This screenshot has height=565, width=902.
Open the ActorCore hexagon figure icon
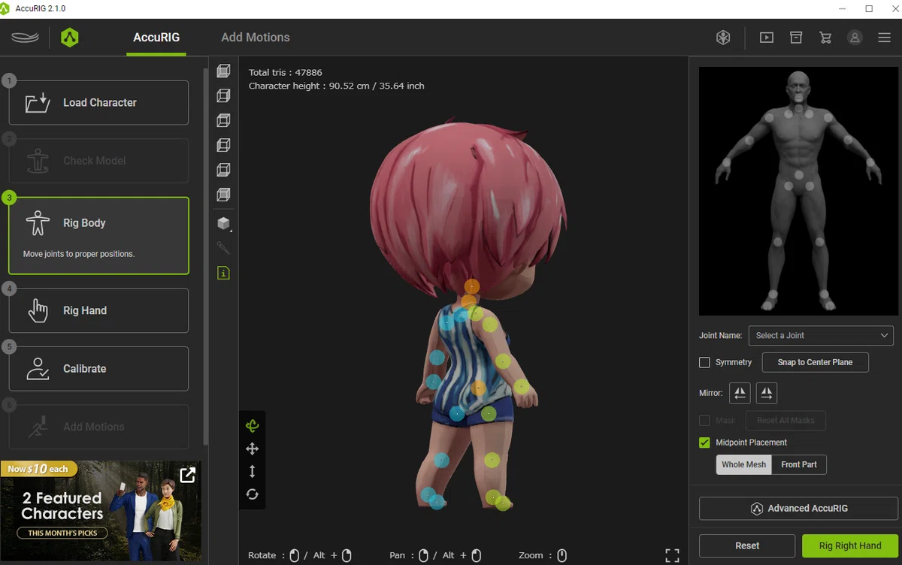[723, 38]
